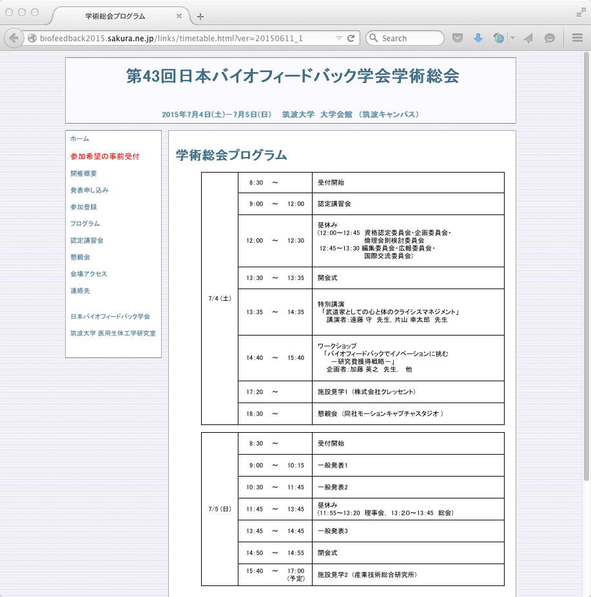Open 日本バイオフィードバック学会 link
Viewport: 591px width, 597px height.
(110, 316)
